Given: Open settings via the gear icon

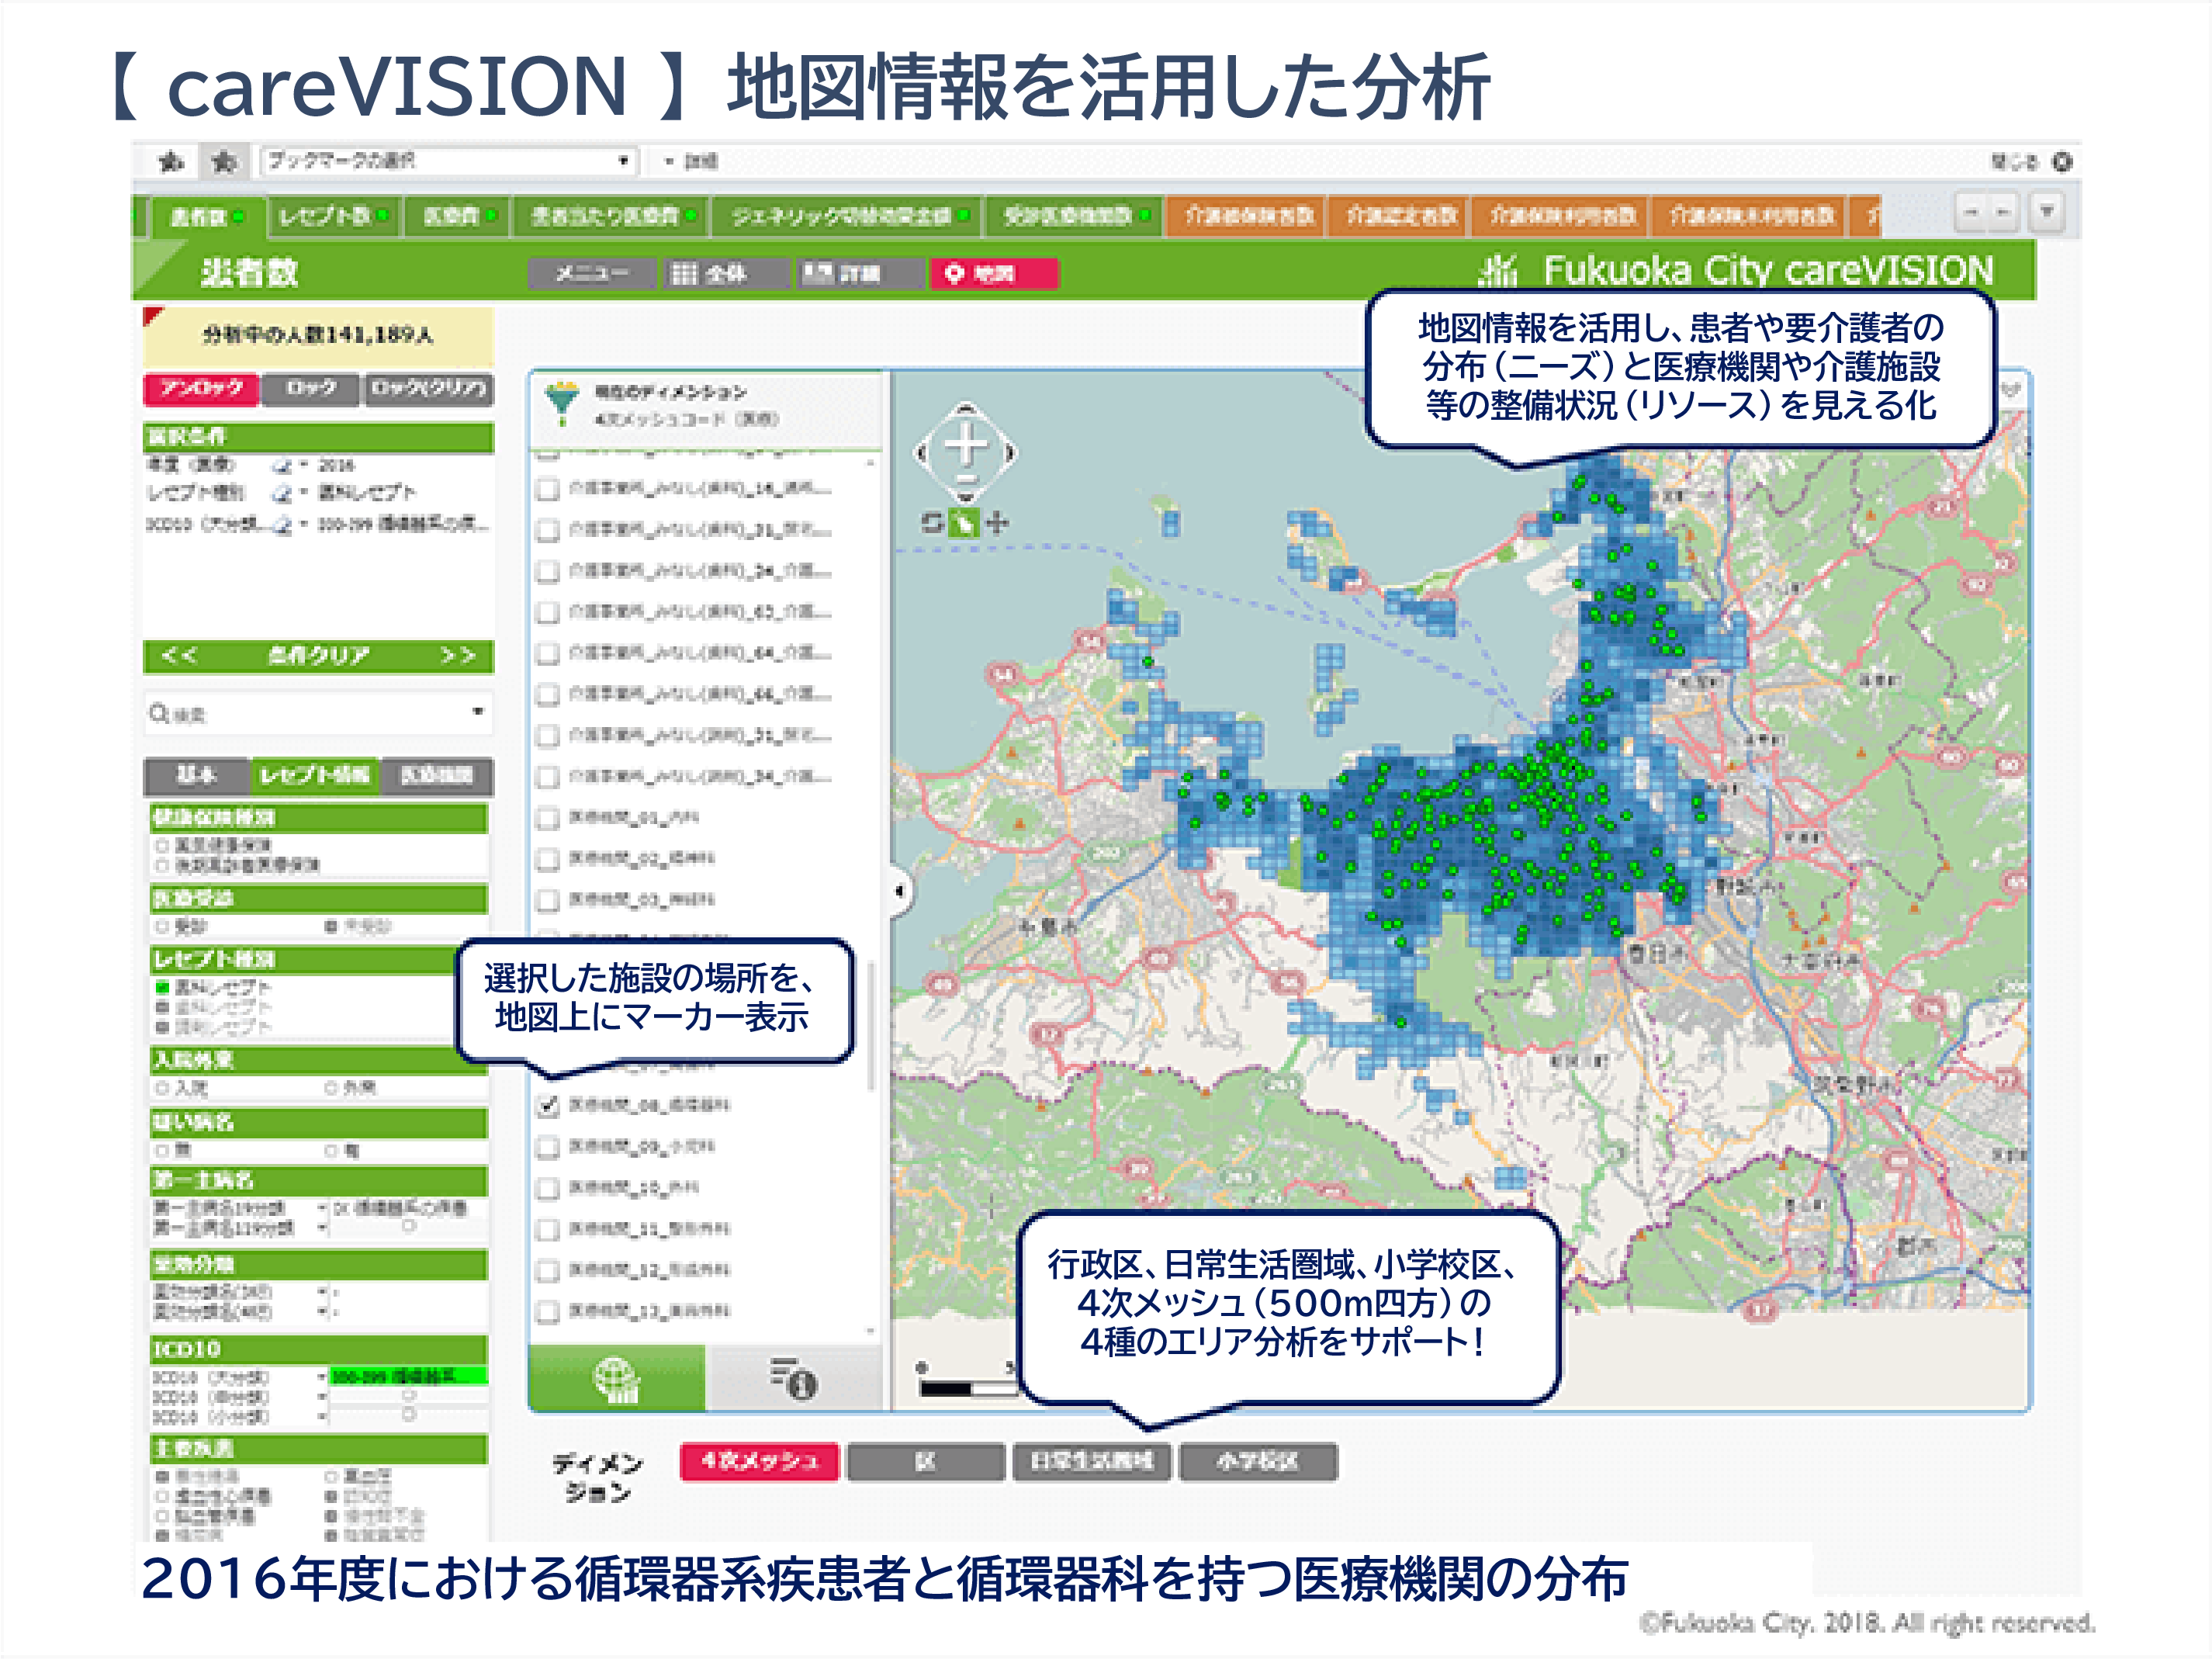Looking at the screenshot, I should (x=2062, y=161).
